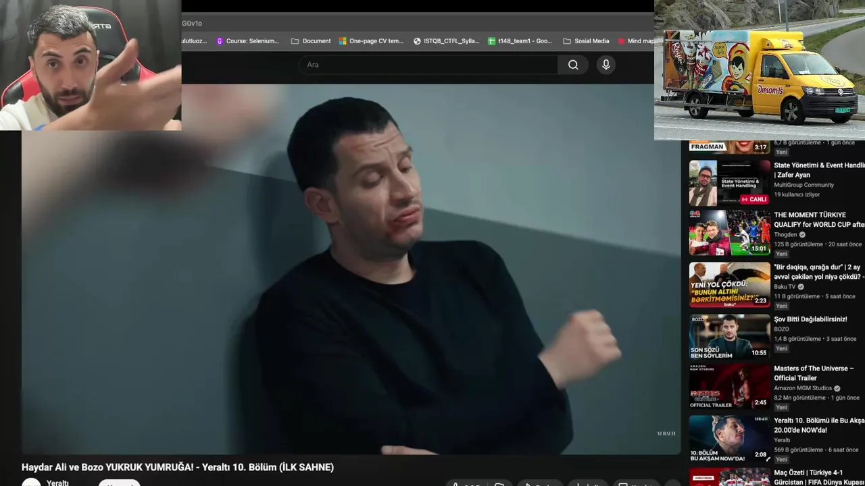Click the 'BOZO' channel name
Viewport: 865px width, 486px height.
pos(781,329)
